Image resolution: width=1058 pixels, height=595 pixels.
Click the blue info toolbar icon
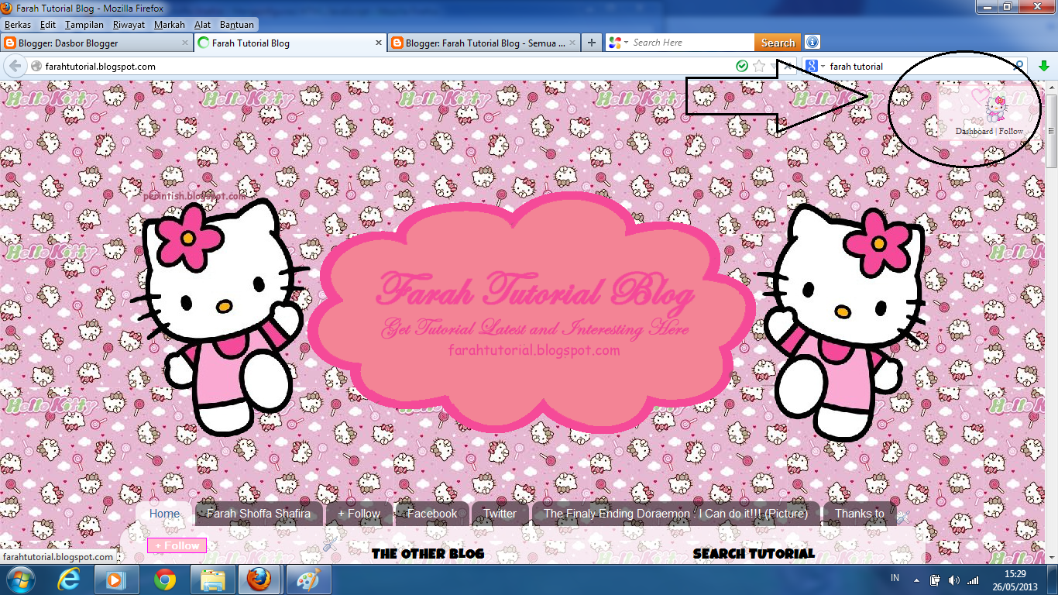(812, 43)
